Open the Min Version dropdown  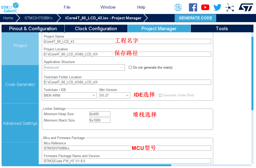pyautogui.click(x=115, y=96)
